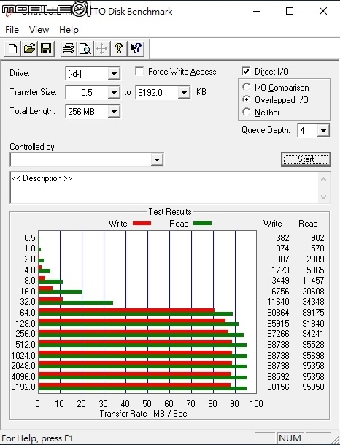340x445 pixels.
Task: Print the benchmark results icon
Action: pos(69,48)
